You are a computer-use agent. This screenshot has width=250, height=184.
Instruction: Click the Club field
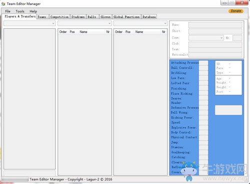coord(215,44)
